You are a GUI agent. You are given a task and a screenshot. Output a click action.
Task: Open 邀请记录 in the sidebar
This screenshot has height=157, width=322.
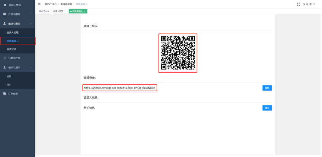coord(18,49)
